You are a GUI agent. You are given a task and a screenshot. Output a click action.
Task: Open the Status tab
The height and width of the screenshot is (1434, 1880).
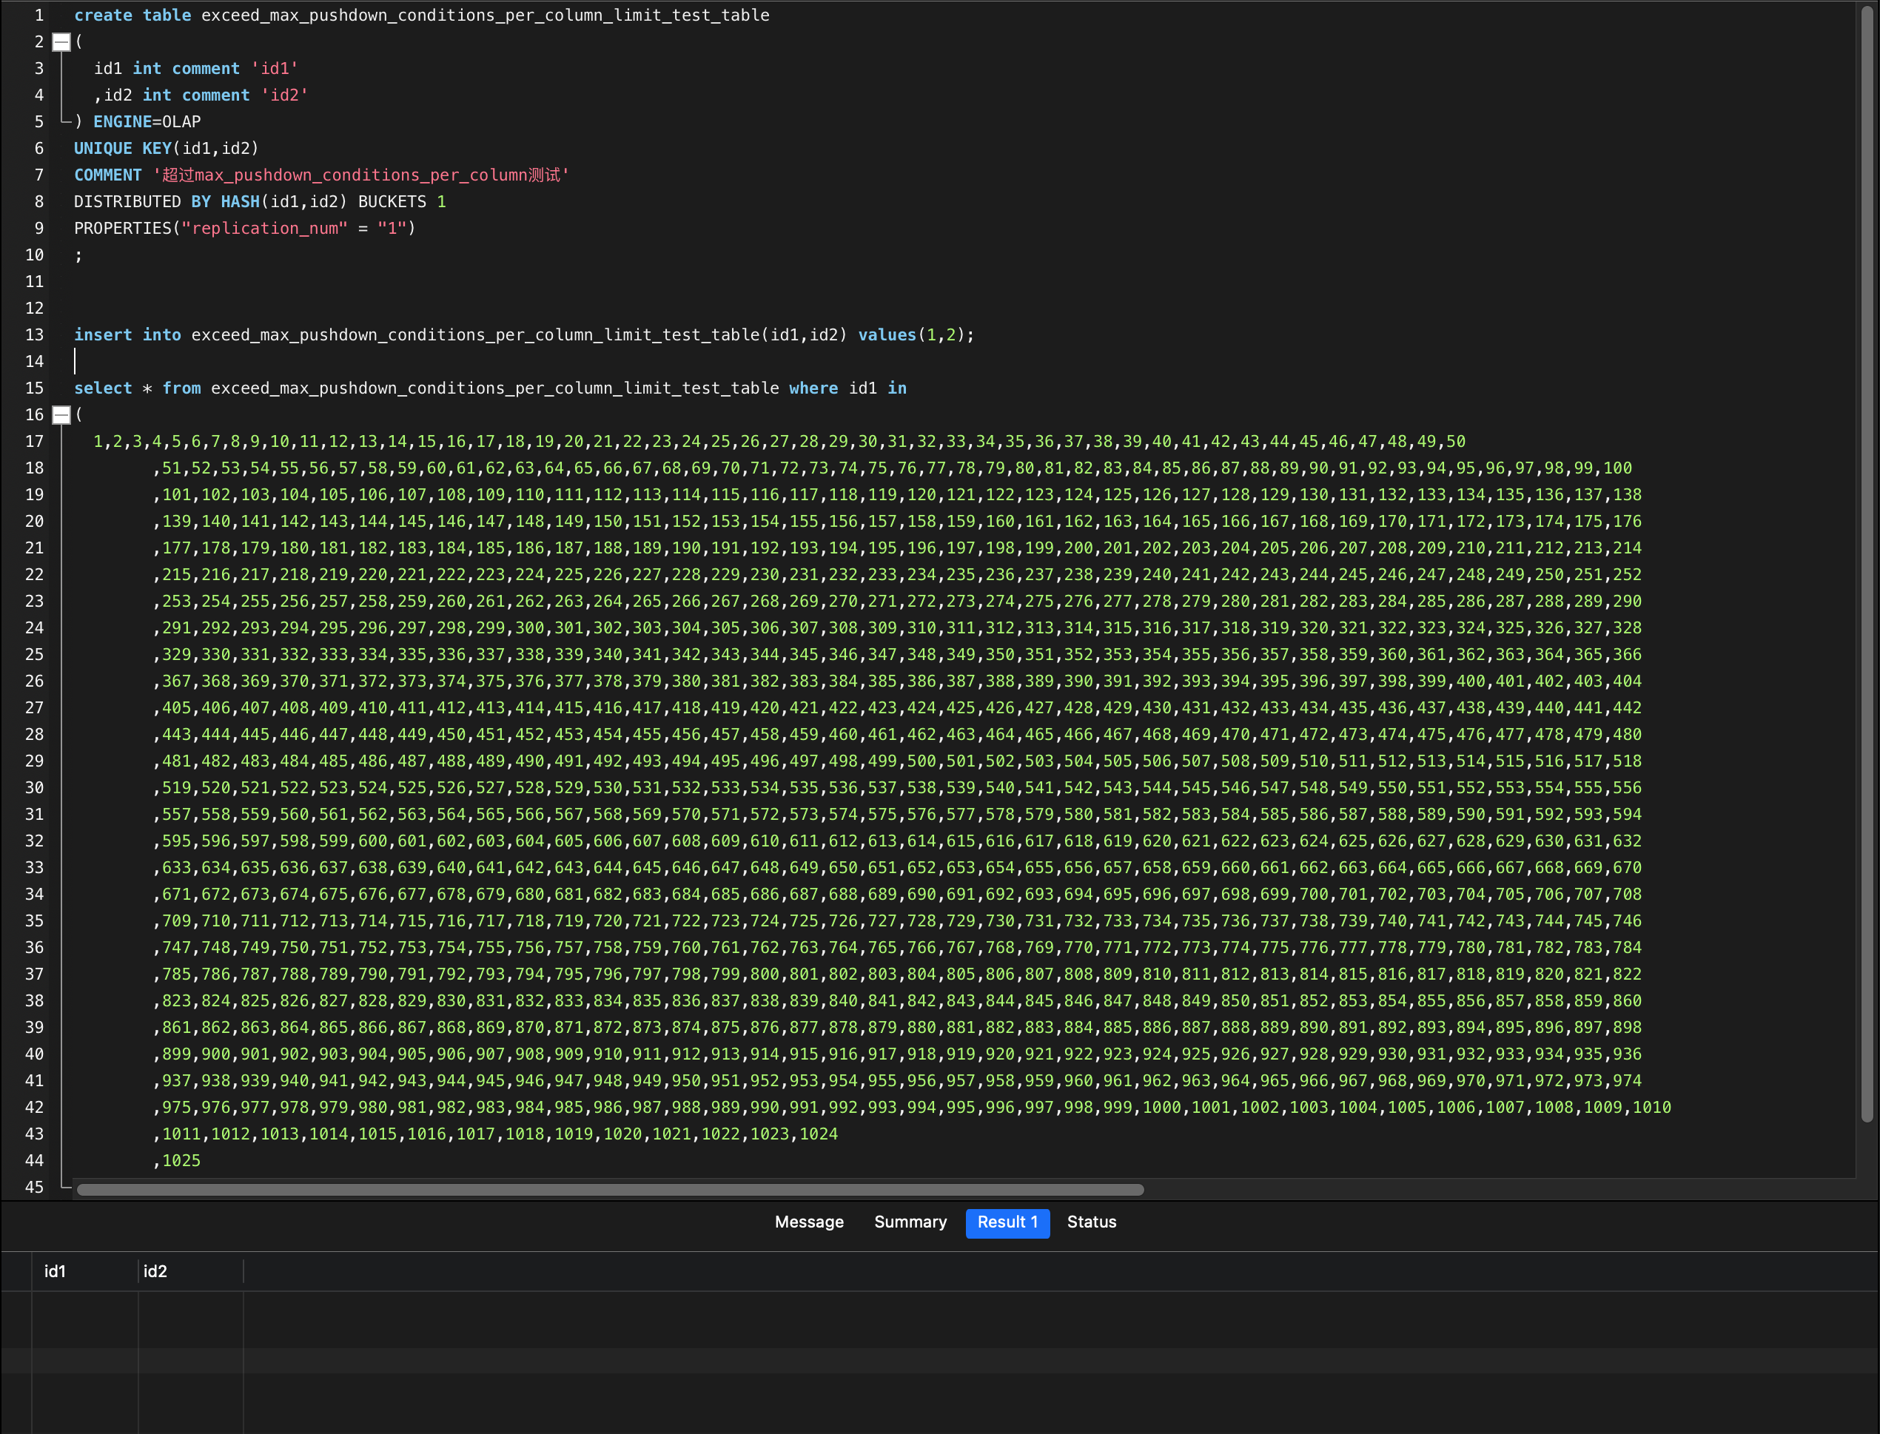[x=1091, y=1222]
